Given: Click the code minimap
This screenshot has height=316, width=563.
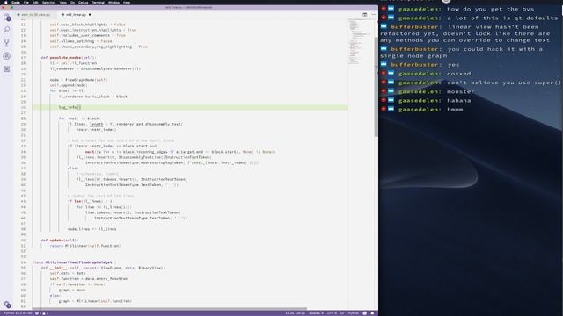Looking at the screenshot, I should [361, 42].
